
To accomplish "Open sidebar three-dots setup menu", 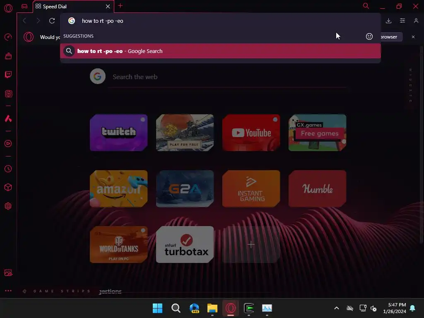I will pyautogui.click(x=8, y=291).
